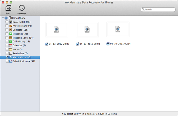The image size is (178, 116).
Task: Enable the Contacts checkbox
Action: click(x=7, y=30)
